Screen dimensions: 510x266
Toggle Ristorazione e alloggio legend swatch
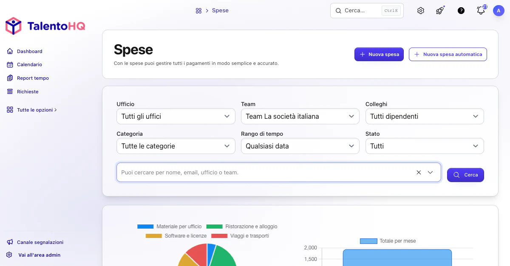214,227
